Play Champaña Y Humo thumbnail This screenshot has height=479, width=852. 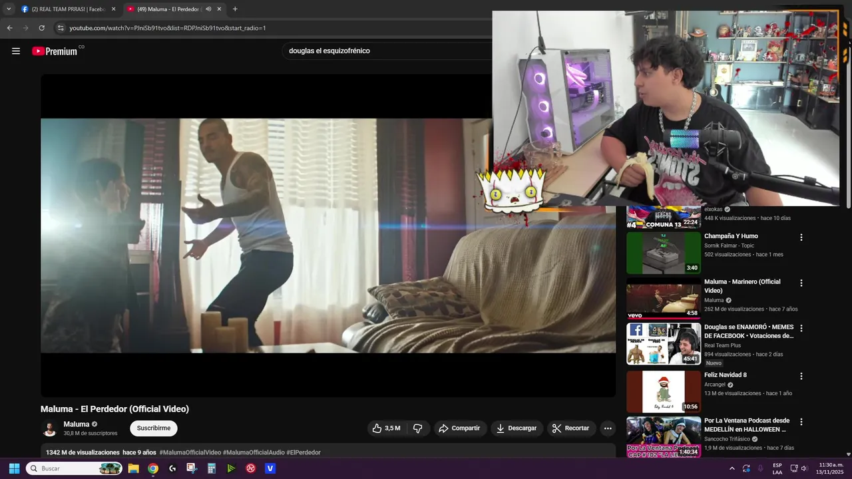coord(664,253)
